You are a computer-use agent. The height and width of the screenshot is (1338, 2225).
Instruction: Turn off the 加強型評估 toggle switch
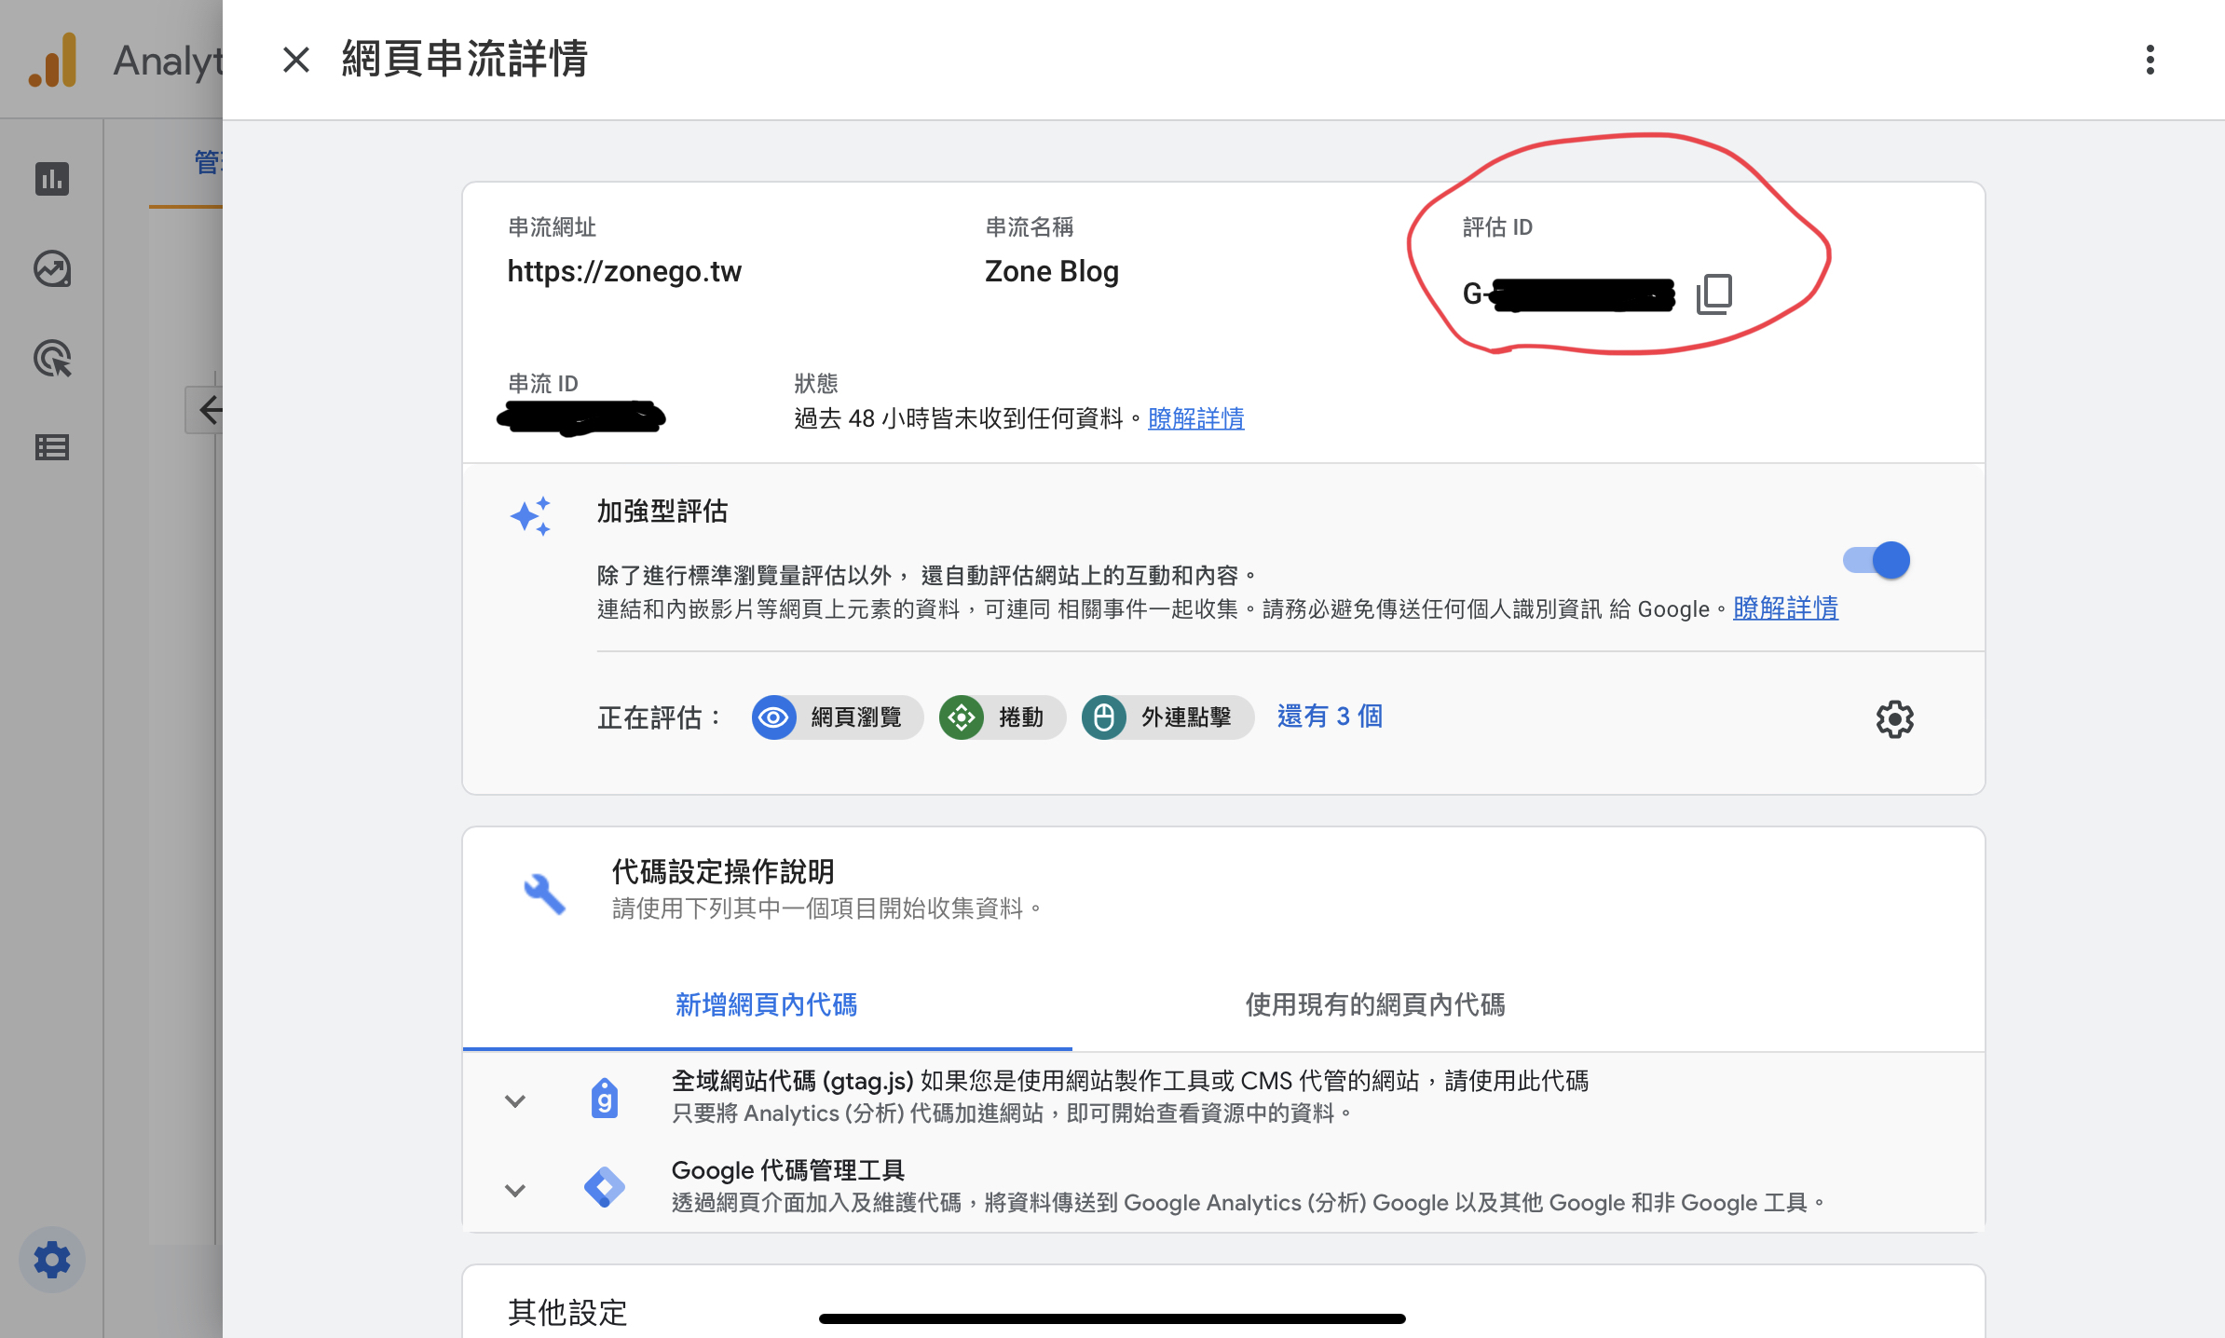click(x=1877, y=560)
